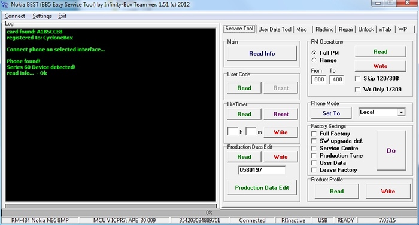The height and width of the screenshot is (225, 419).
Task: Click the Nokia BEST app icon in title bar
Action: coord(5,5)
